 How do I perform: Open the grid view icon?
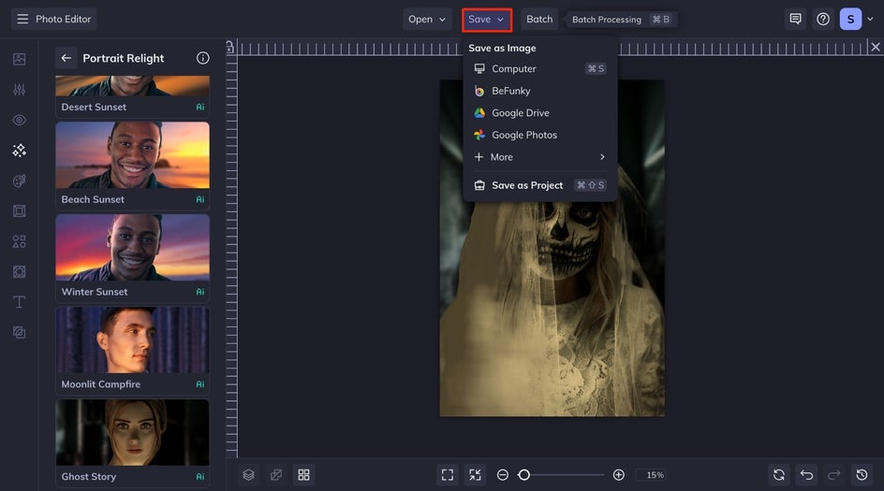coord(303,475)
